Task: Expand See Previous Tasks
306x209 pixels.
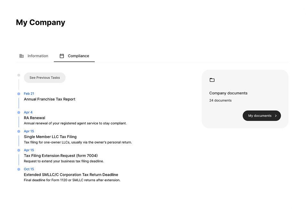Action: pos(45,78)
